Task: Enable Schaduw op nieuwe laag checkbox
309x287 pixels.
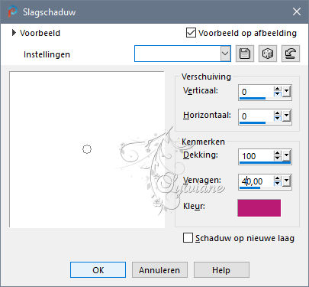Action: (188, 238)
